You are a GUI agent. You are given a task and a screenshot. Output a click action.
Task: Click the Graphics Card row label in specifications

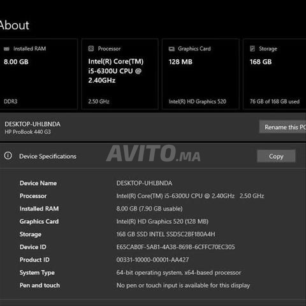[39, 221]
